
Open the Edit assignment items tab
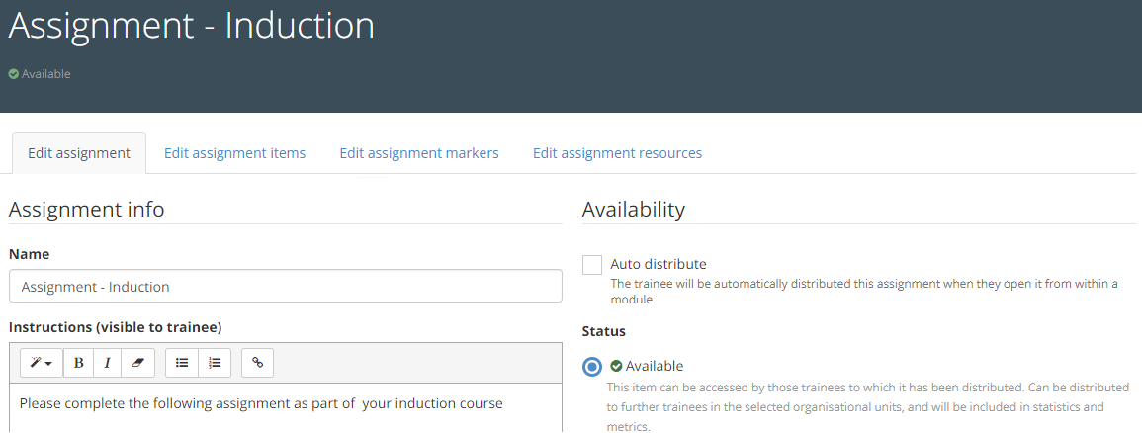click(x=234, y=153)
